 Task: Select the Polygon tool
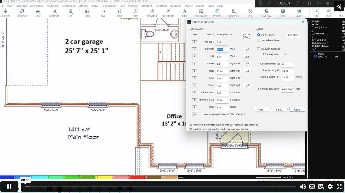coord(152,13)
